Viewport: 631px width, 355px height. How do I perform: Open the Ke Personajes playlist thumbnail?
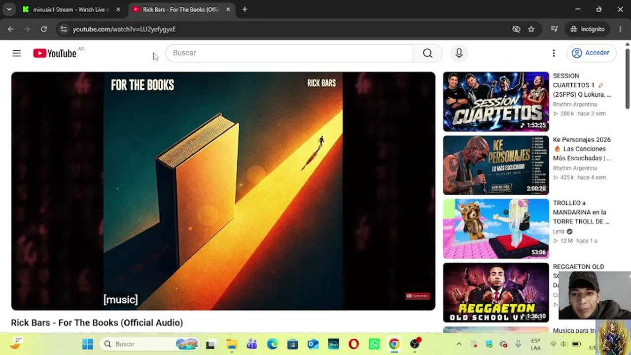pos(496,165)
